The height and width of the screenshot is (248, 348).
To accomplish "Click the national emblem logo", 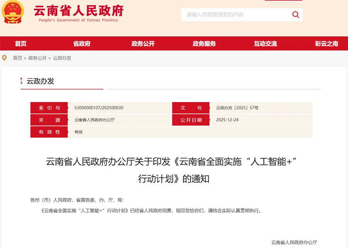I will pyautogui.click(x=13, y=13).
